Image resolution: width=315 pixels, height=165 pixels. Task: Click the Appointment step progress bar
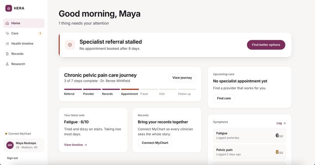pos(130,89)
